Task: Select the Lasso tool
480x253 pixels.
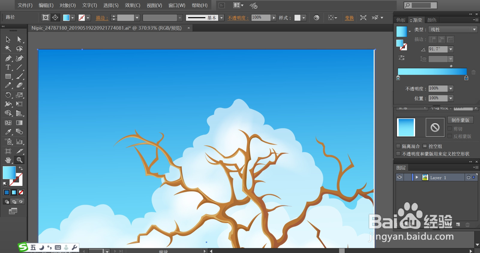Action: (19, 49)
